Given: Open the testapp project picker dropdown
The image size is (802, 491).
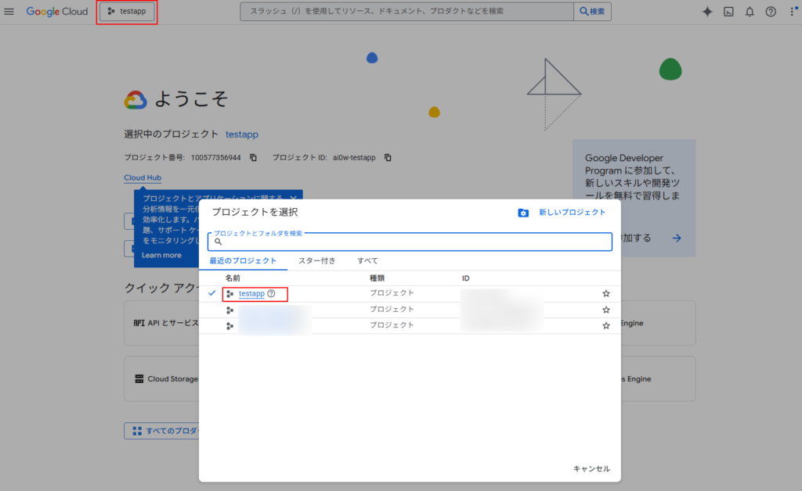Looking at the screenshot, I should (127, 12).
